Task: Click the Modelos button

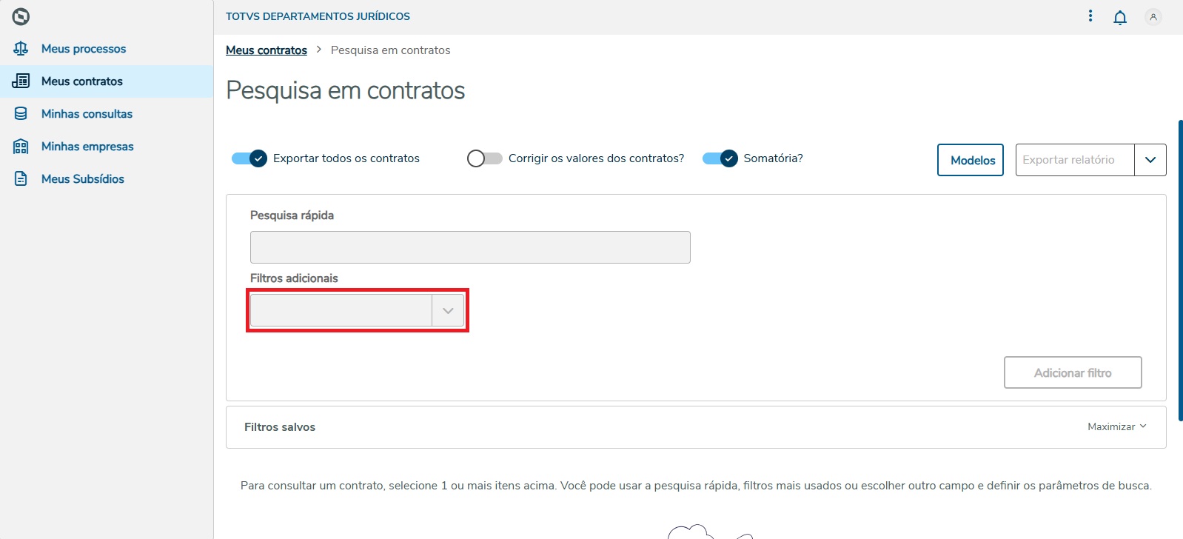Action: [971, 160]
